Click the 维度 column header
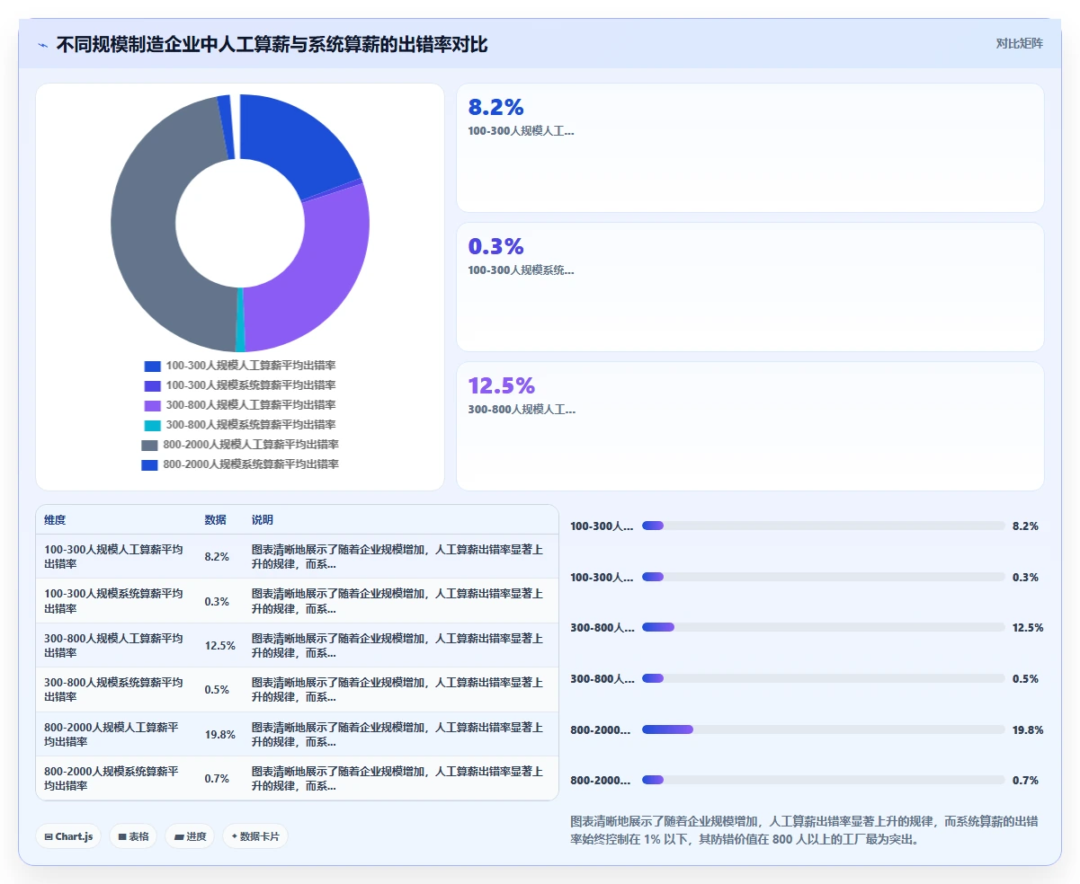 click(55, 520)
